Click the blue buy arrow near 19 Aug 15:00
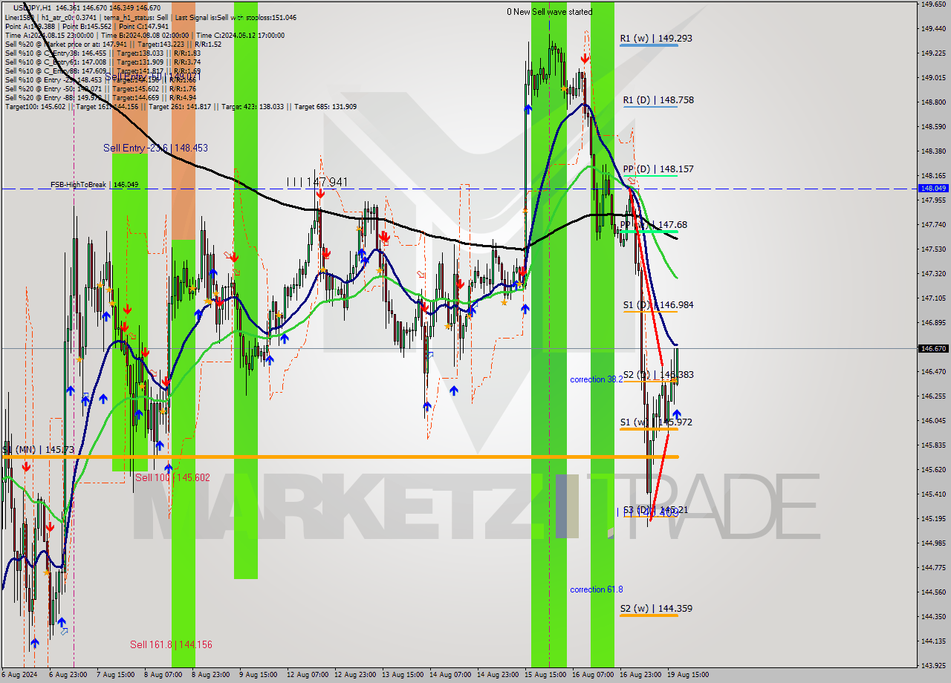The height and width of the screenshot is (683, 951). (x=676, y=414)
